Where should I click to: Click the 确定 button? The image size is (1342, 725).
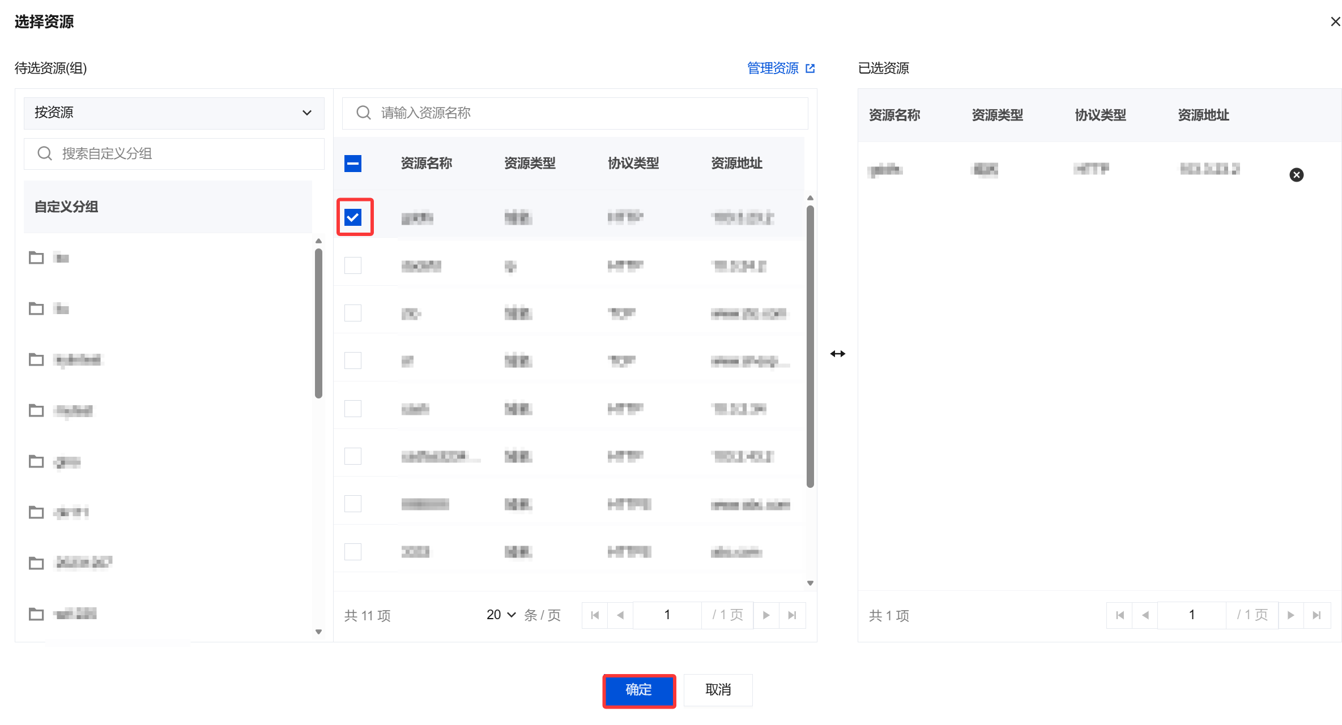click(639, 690)
